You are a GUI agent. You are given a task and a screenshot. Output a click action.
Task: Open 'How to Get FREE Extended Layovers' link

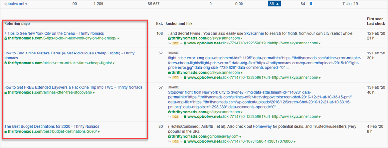coord(73,87)
